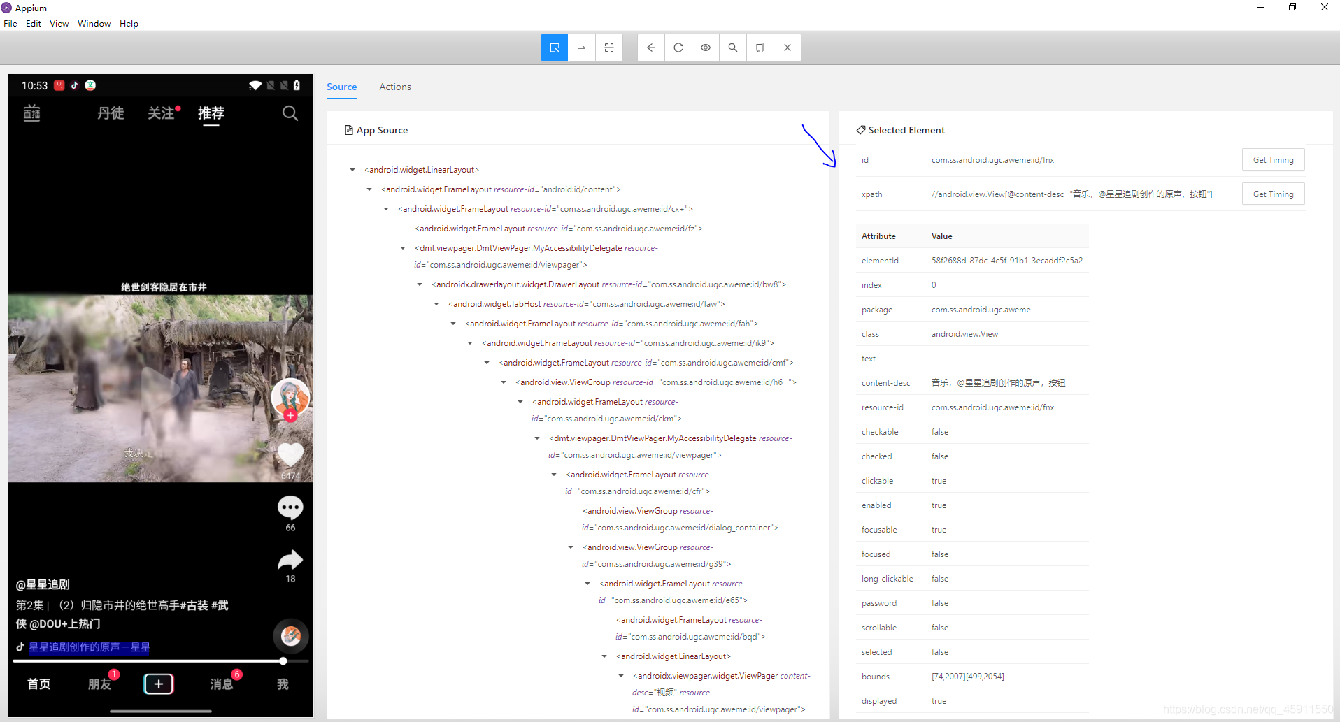This screenshot has height=722, width=1340.
Task: Tap the live icon at top-left of phone
Action: click(32, 113)
